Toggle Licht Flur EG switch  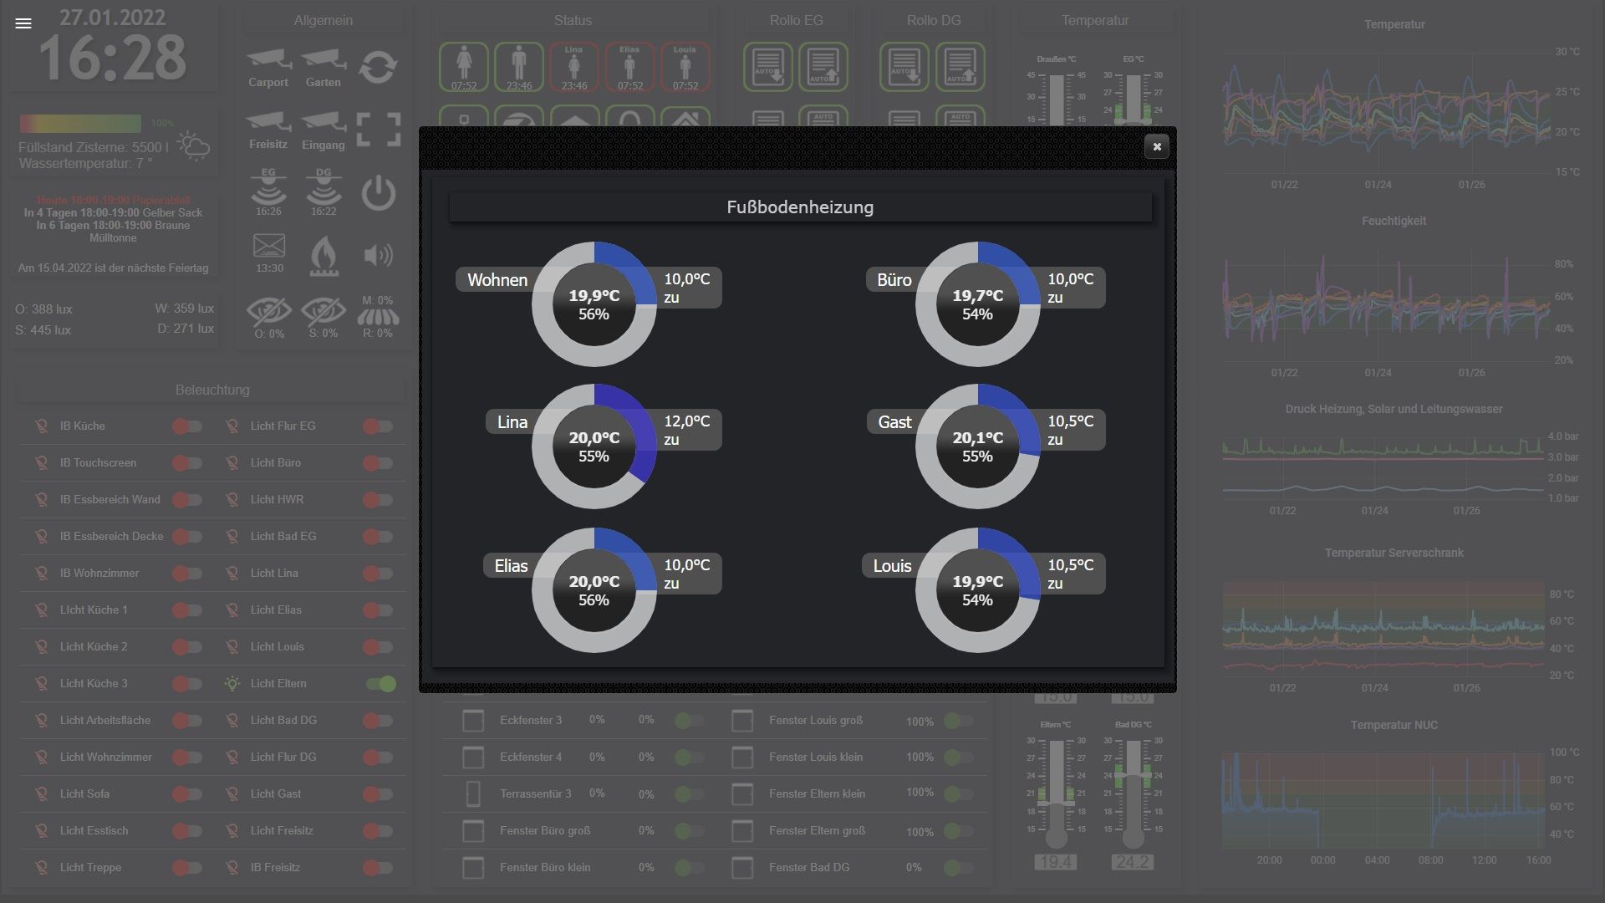tap(378, 426)
